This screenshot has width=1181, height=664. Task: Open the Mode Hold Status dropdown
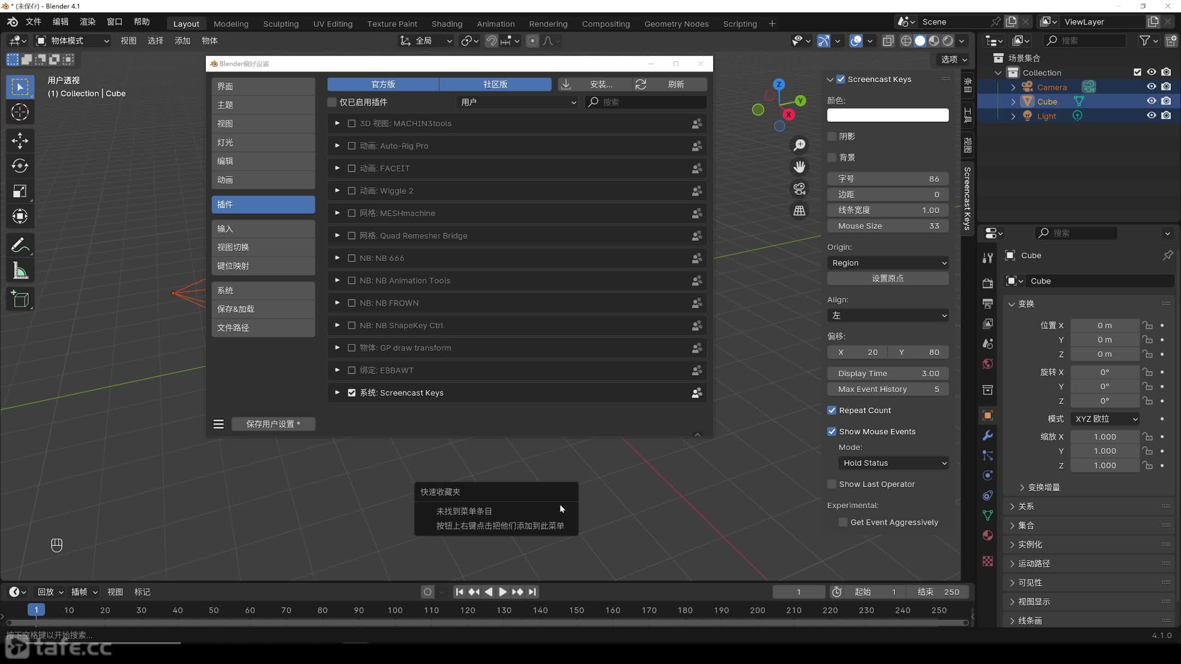[893, 463]
